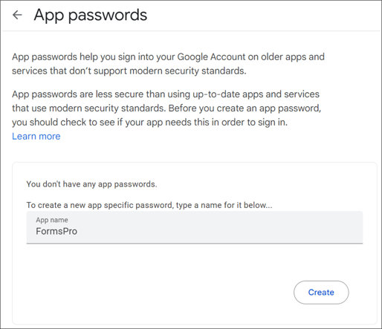
Task: Click the Create button
Action: click(321, 293)
